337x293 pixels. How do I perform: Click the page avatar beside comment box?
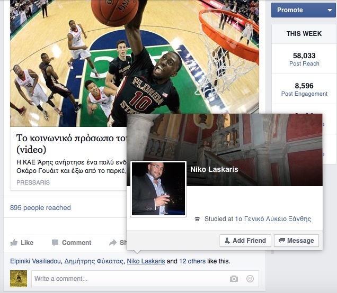point(19,279)
